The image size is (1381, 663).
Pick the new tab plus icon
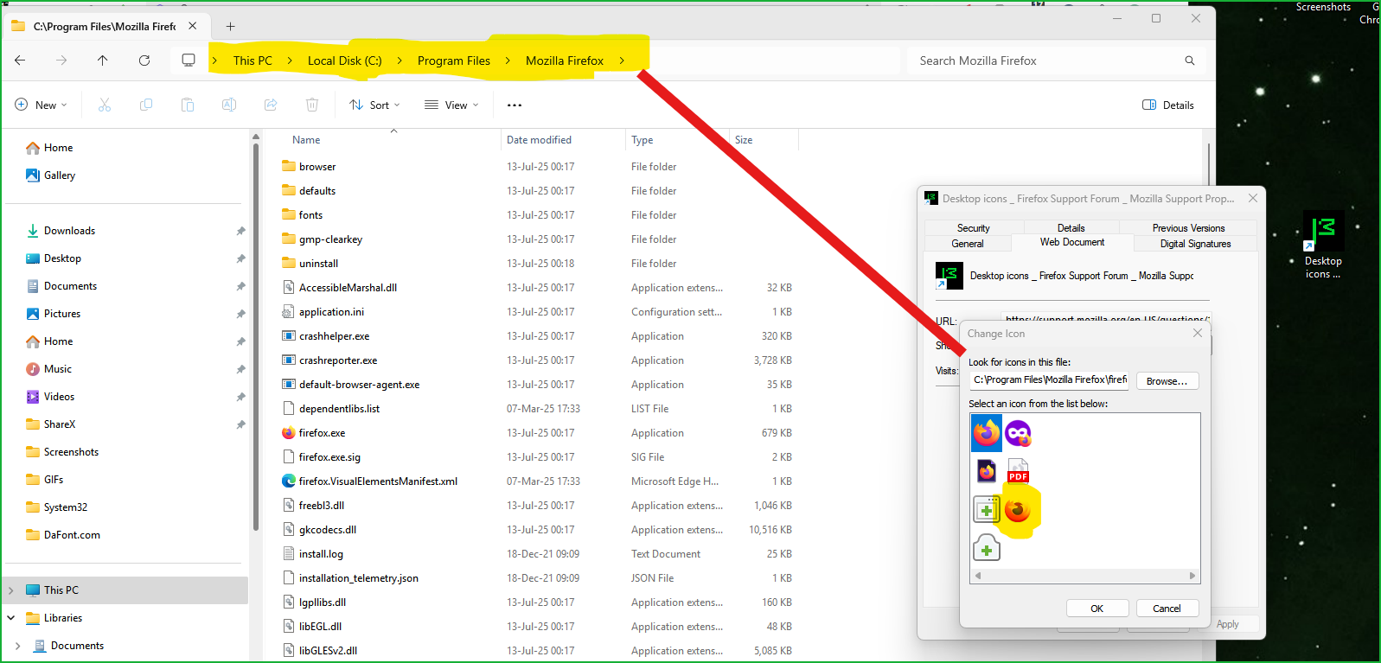pos(987,547)
